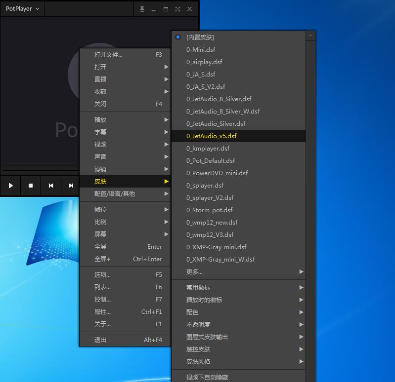
Task: Choose the 0-Mini.dsf skin
Action: (238, 49)
